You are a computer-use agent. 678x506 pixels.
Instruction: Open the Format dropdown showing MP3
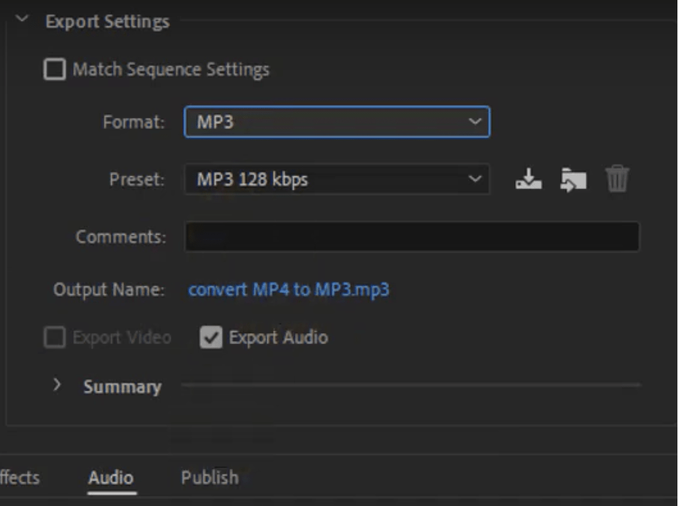pos(336,122)
